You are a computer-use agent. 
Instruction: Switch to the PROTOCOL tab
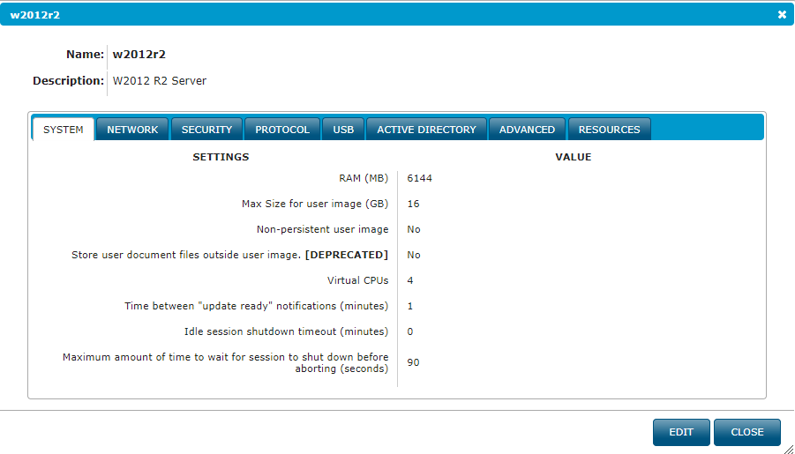click(282, 130)
